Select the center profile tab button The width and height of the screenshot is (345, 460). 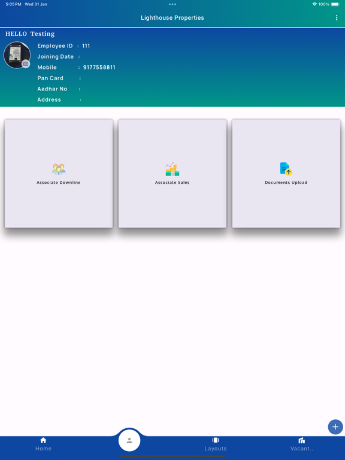(x=129, y=440)
